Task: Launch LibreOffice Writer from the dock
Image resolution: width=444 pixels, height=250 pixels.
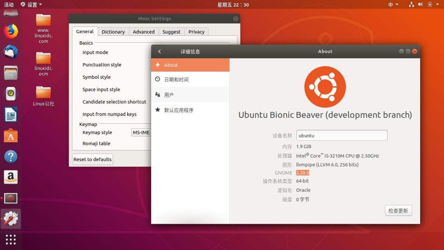Action: [10, 115]
